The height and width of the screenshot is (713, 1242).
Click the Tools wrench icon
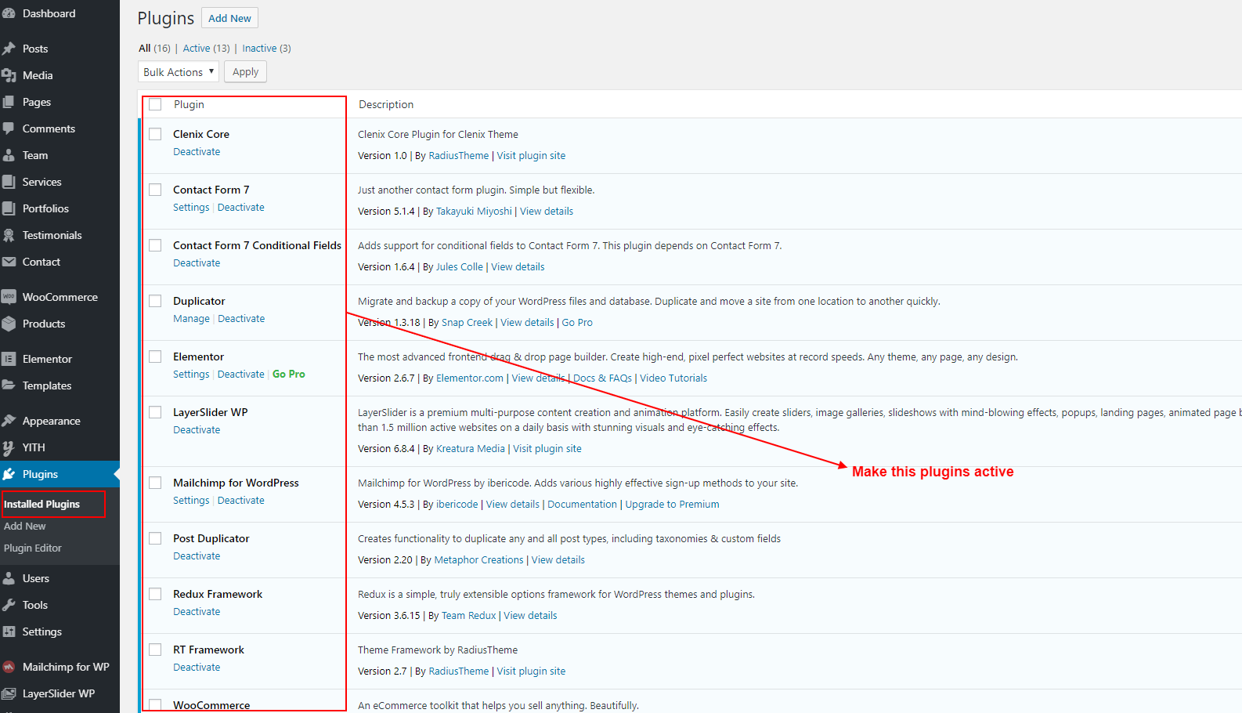pyautogui.click(x=9, y=605)
